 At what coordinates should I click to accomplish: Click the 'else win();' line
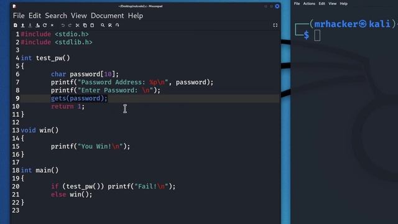tap(72, 195)
